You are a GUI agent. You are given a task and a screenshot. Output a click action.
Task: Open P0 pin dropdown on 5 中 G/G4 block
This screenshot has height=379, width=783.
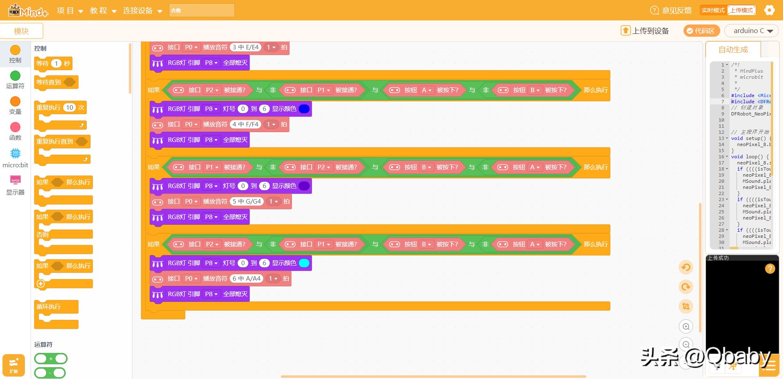point(191,202)
